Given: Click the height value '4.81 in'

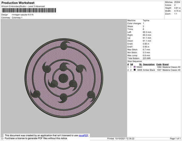Looking at the screenshot, I should coord(177,8).
